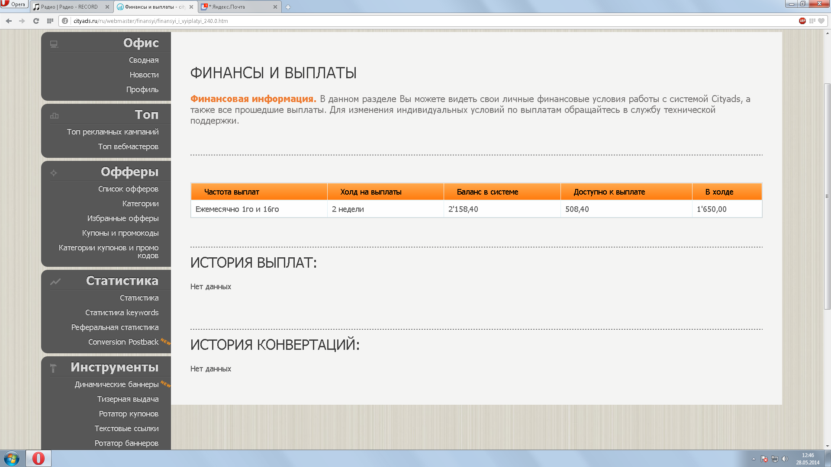The height and width of the screenshot is (467, 831).
Task: Click the Баланс в системе column header
Action: 502,192
